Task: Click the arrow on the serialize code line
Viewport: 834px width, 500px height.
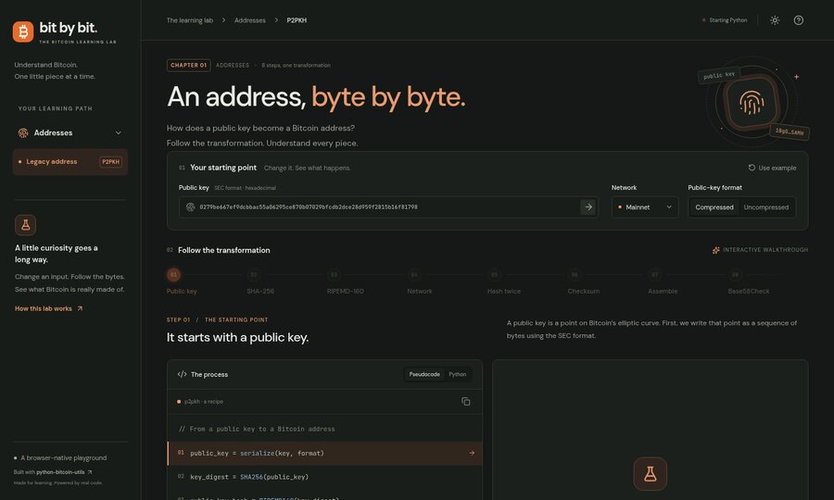Action: [472, 454]
